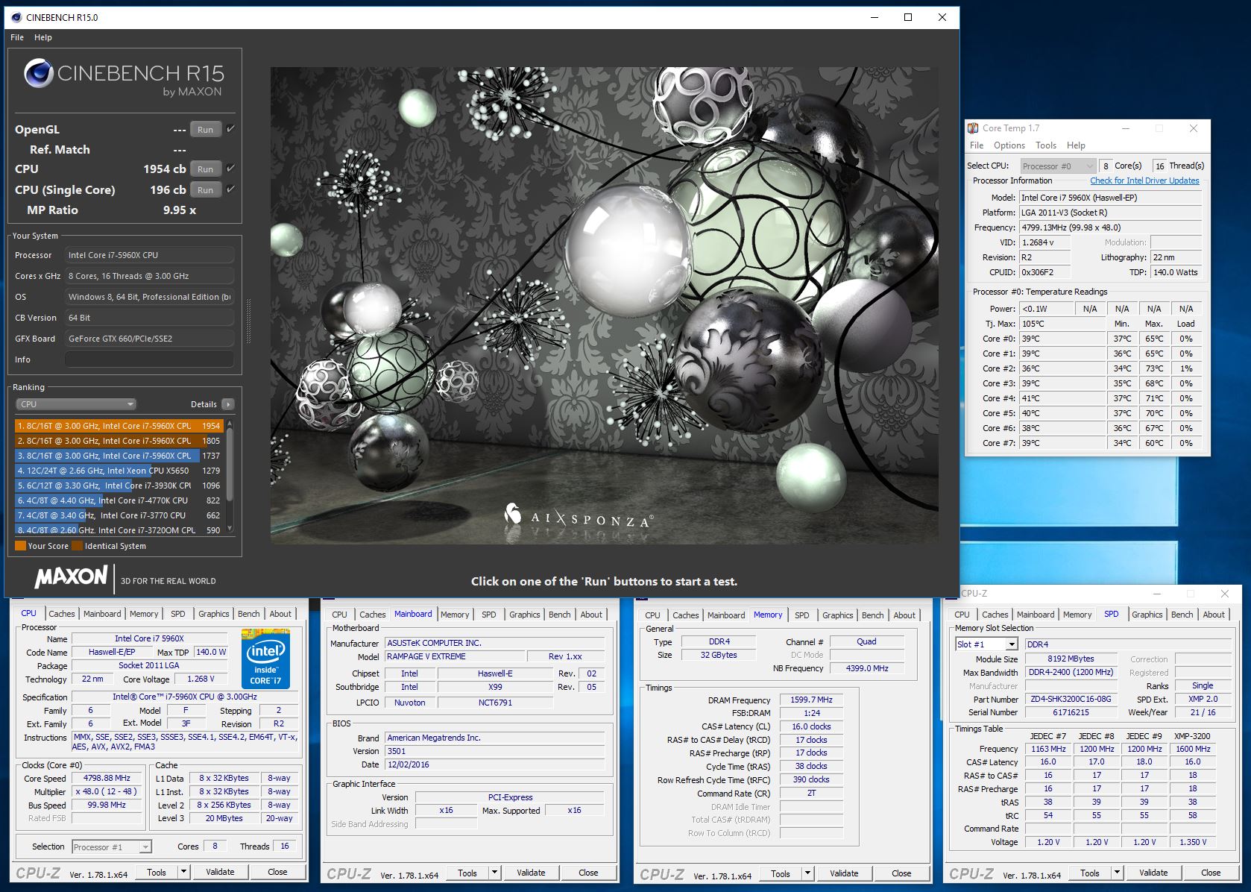This screenshot has width=1251, height=892.
Task: Click RAMPAGE V EXTREME model field
Action: (x=455, y=656)
